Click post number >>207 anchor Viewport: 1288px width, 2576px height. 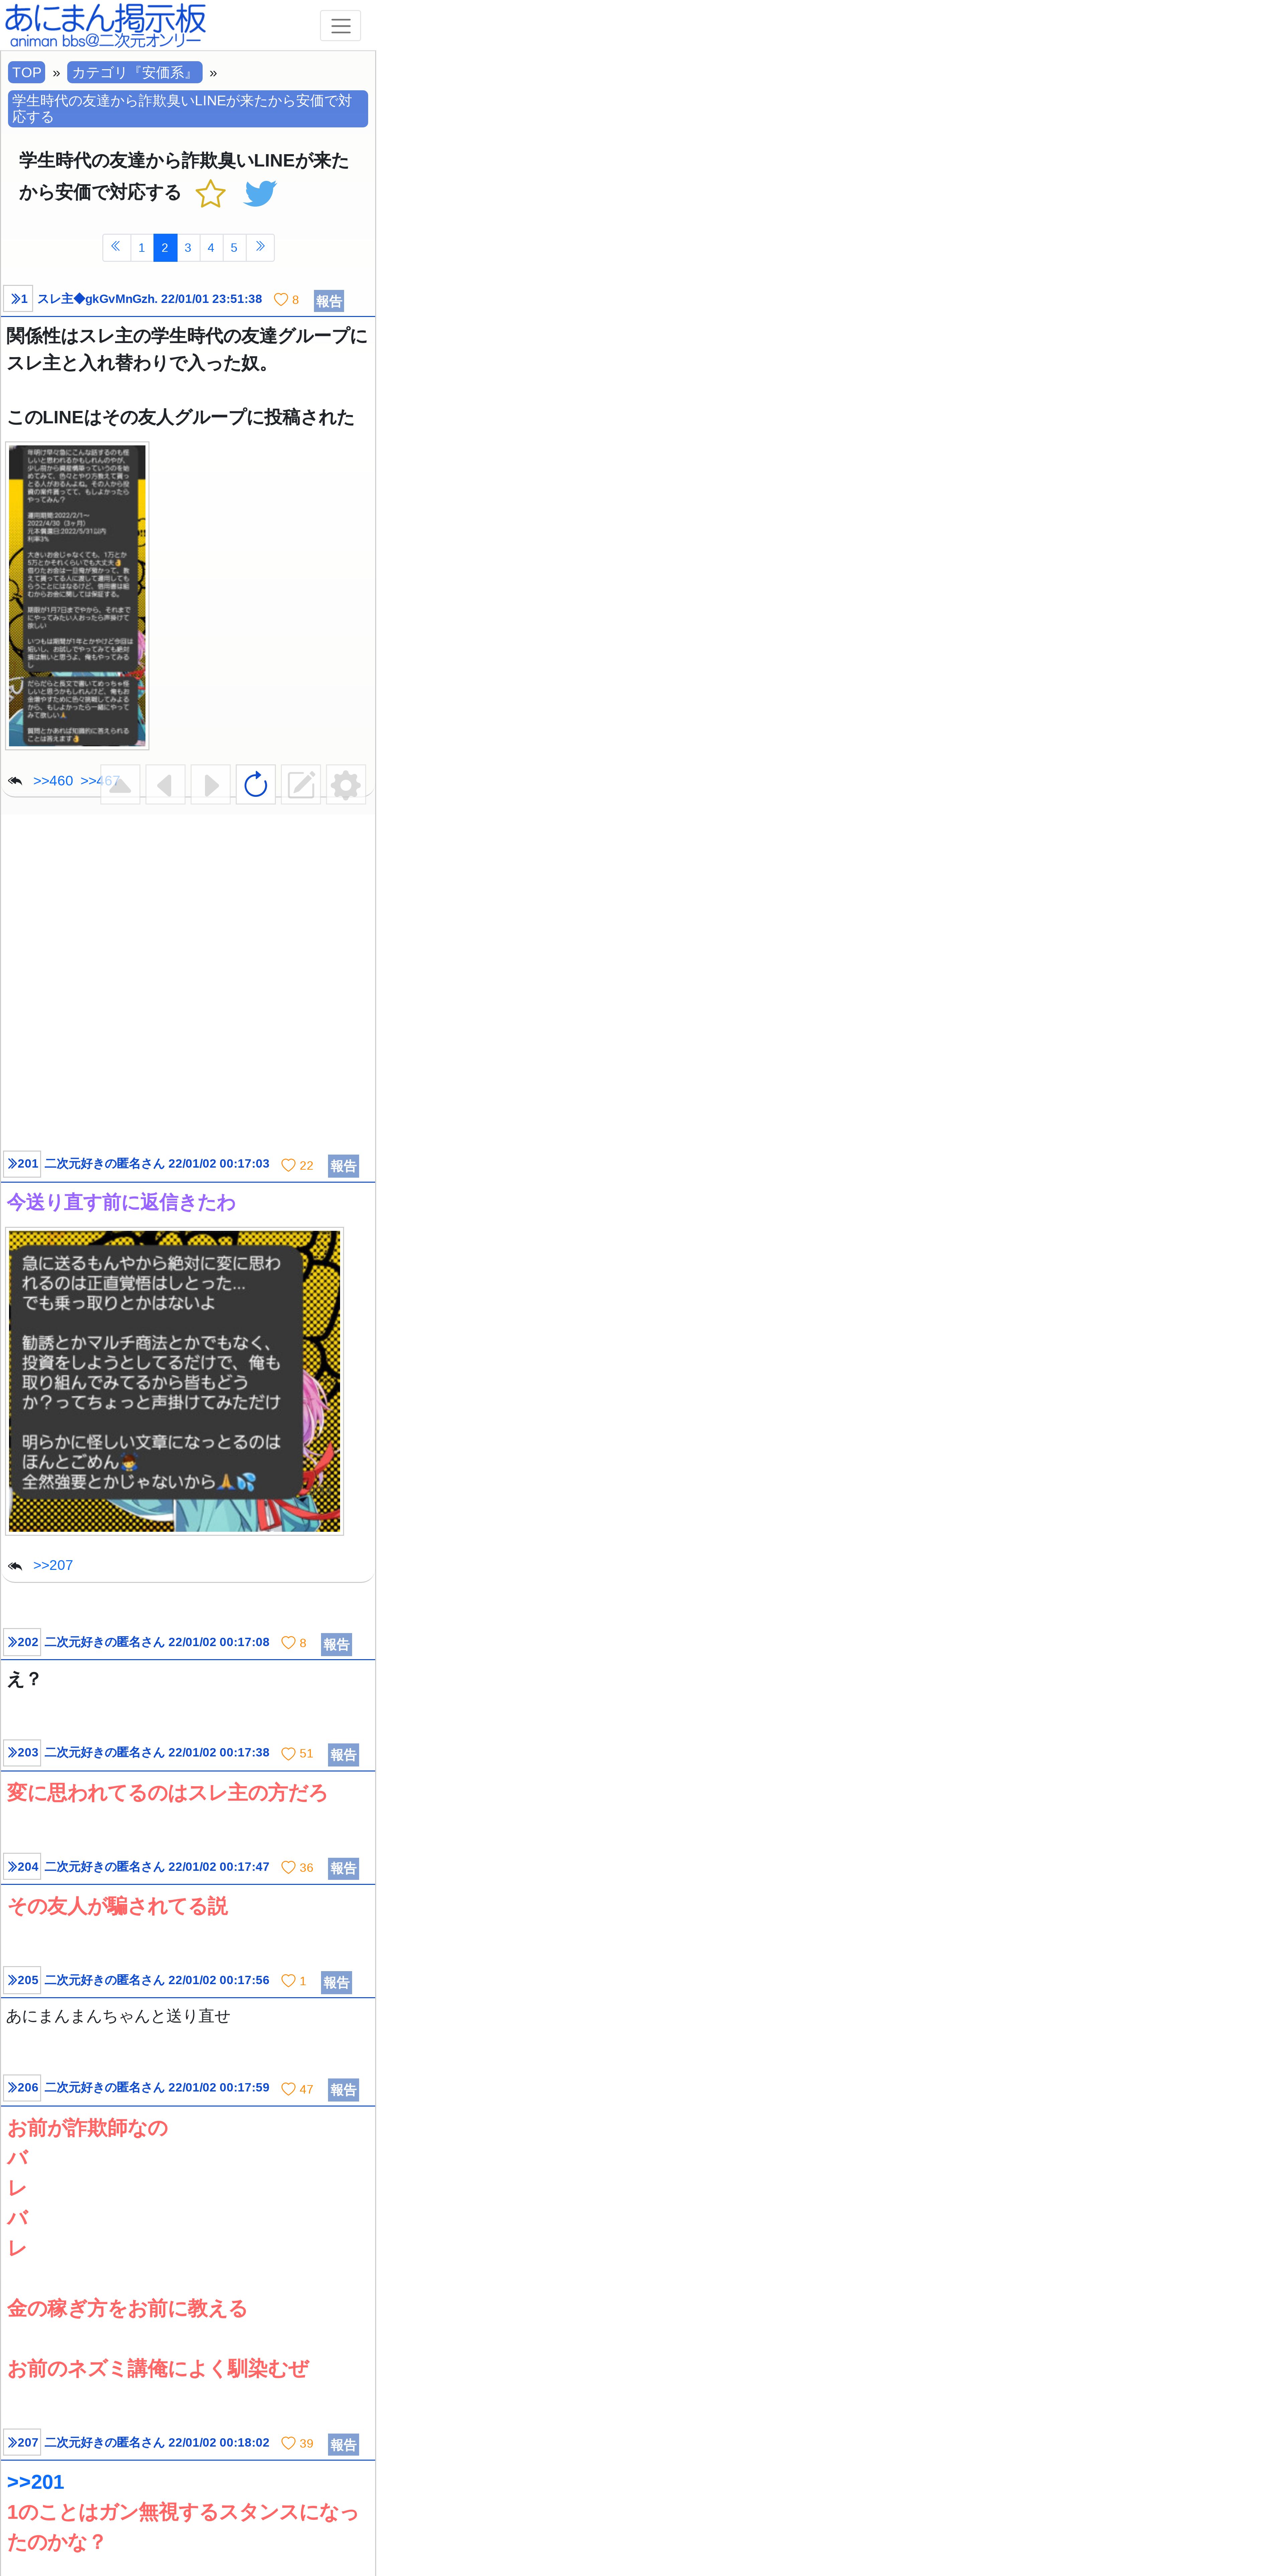22,2442
